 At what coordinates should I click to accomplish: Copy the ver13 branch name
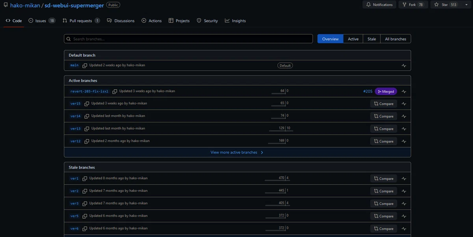point(87,129)
